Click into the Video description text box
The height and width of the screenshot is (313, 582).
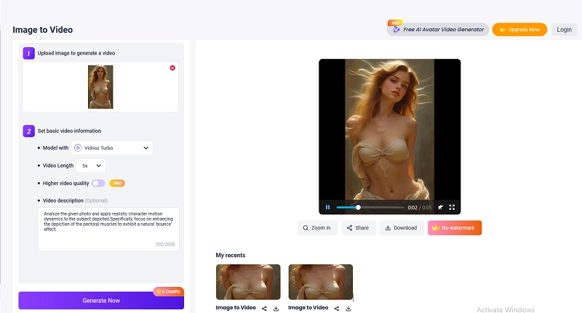tap(108, 229)
